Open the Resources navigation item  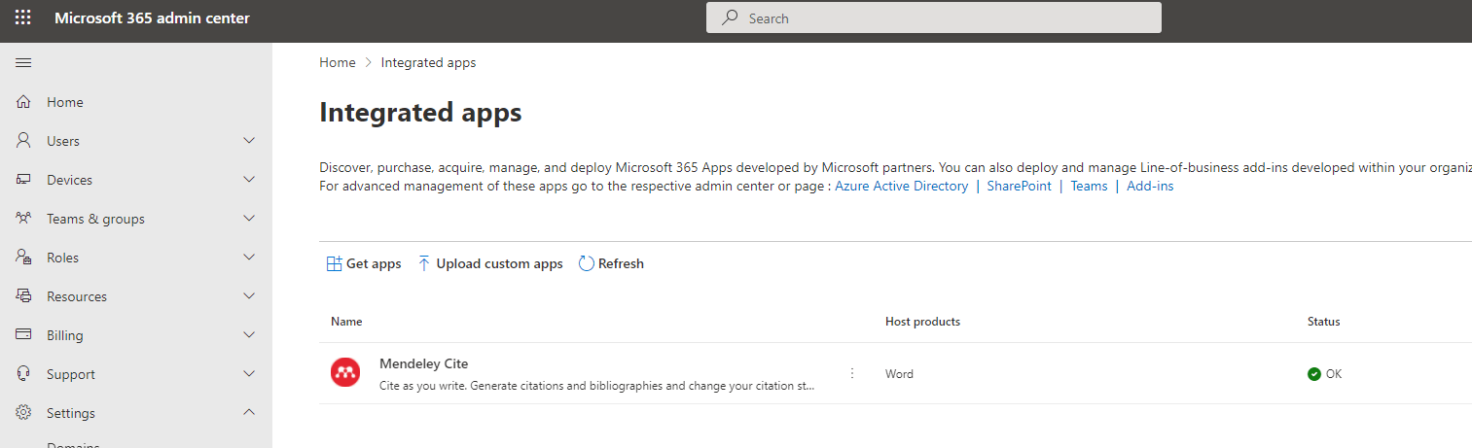coord(77,296)
